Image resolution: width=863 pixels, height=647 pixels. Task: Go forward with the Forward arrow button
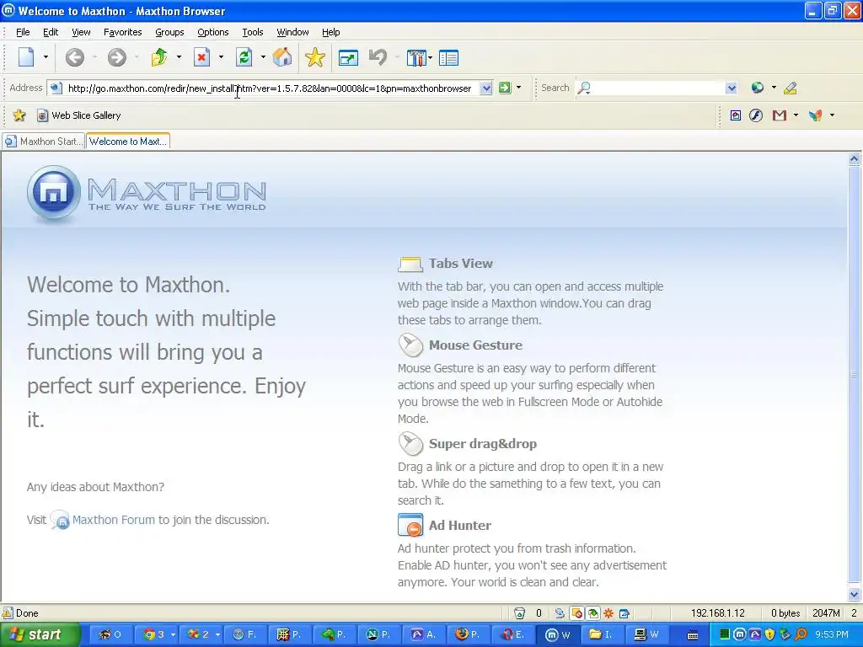pos(116,57)
